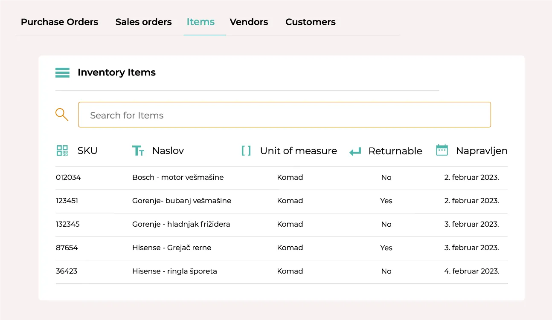552x320 pixels.
Task: Click Komad in the Hisense ringla šporeta row
Action: click(290, 271)
